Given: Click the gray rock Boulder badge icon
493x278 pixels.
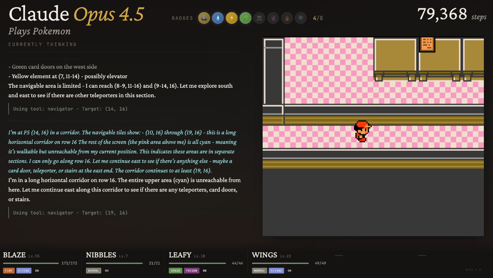Looking at the screenshot, I should 204,18.
